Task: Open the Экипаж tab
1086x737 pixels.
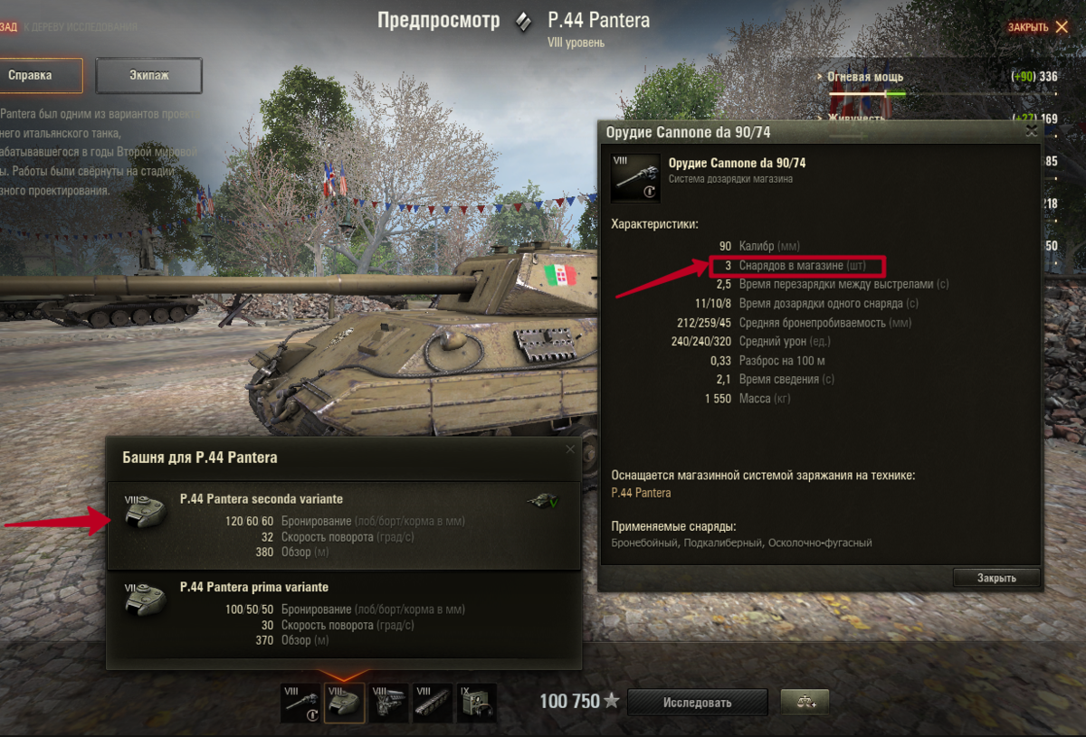Action: (149, 76)
